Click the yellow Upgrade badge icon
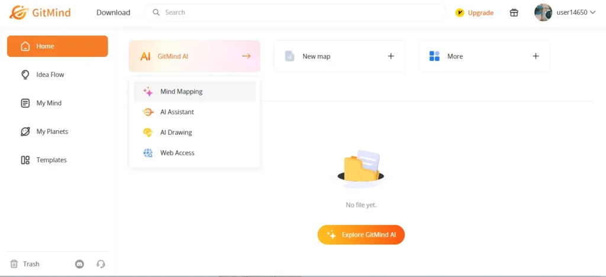 (459, 13)
